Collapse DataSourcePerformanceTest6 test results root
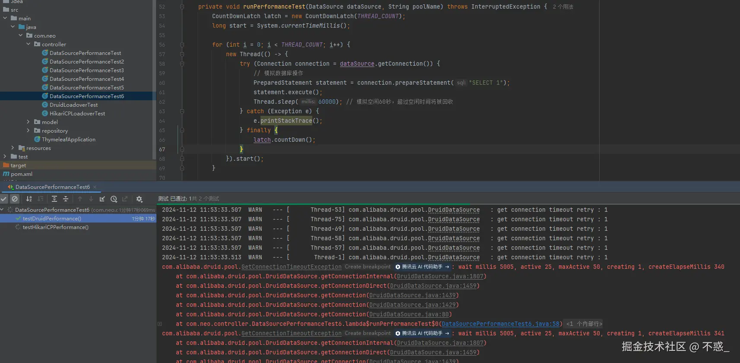The image size is (740, 363). point(3,210)
